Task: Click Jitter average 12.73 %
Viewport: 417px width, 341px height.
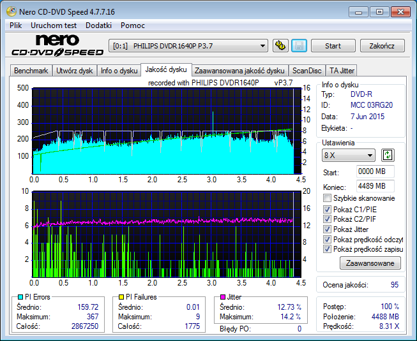Action: point(289,307)
